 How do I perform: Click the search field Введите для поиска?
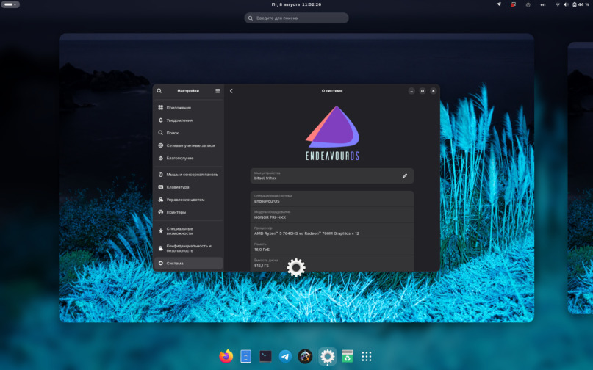pyautogui.click(x=296, y=18)
